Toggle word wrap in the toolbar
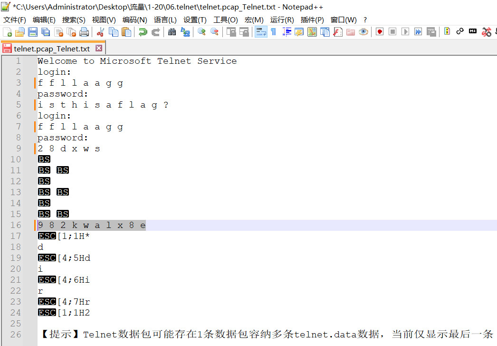Screen dimensions: 497x346 pos(261,32)
